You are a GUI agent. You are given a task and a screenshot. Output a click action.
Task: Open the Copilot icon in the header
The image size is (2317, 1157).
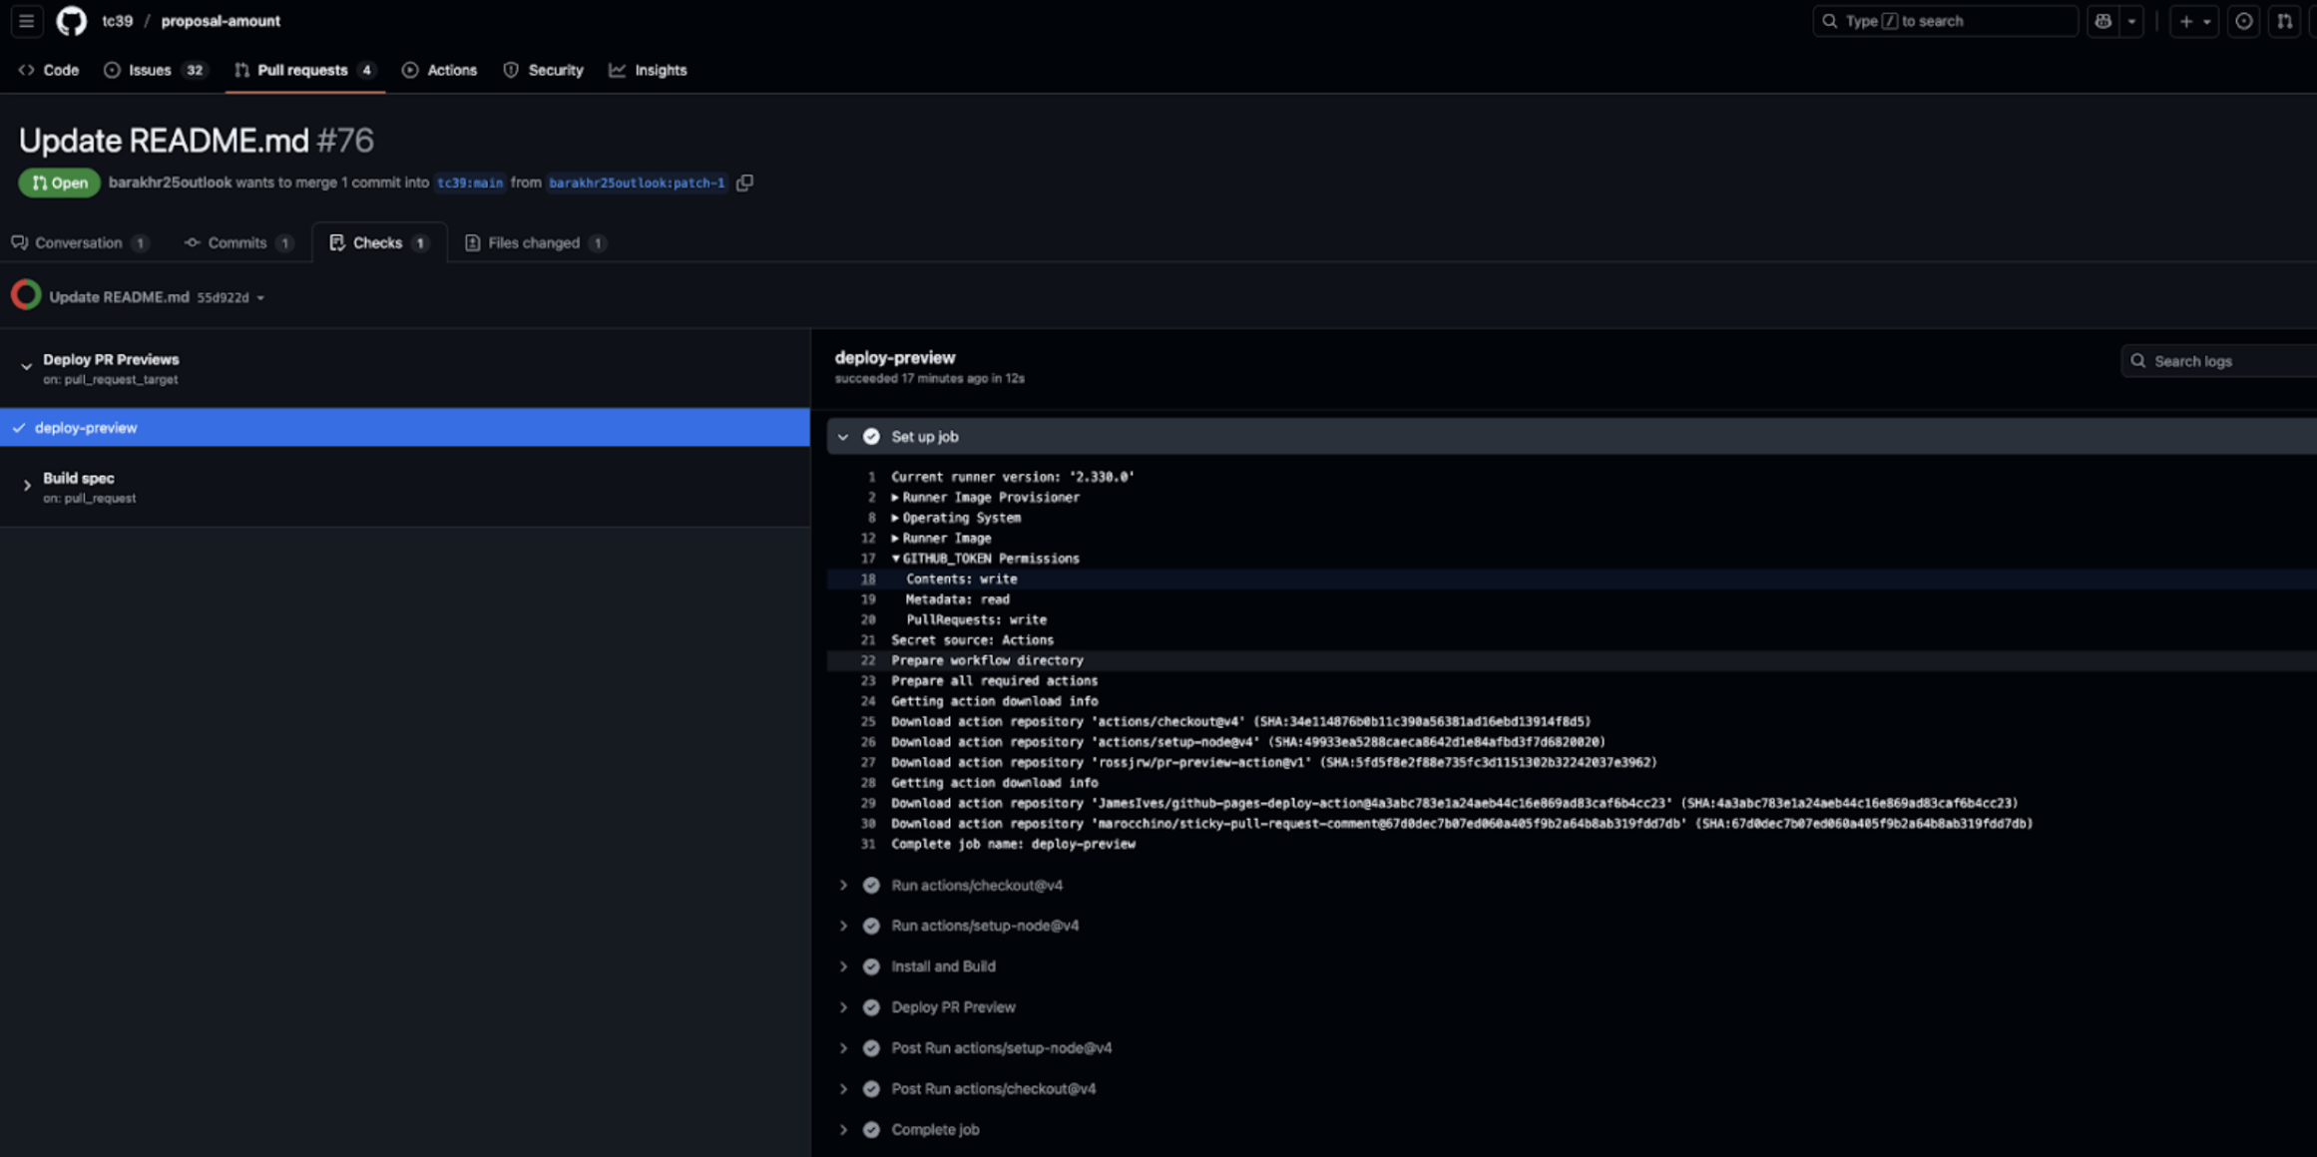[x=2102, y=21]
